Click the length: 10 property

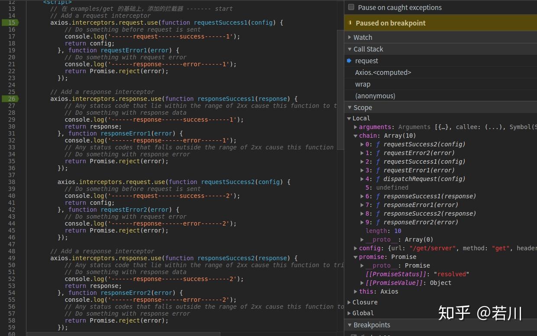click(383, 231)
